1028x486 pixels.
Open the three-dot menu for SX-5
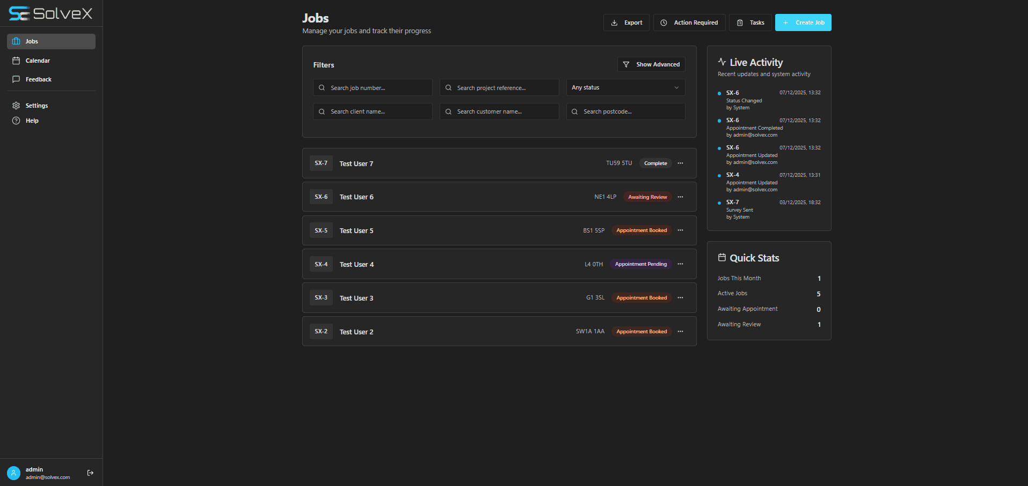(x=680, y=230)
